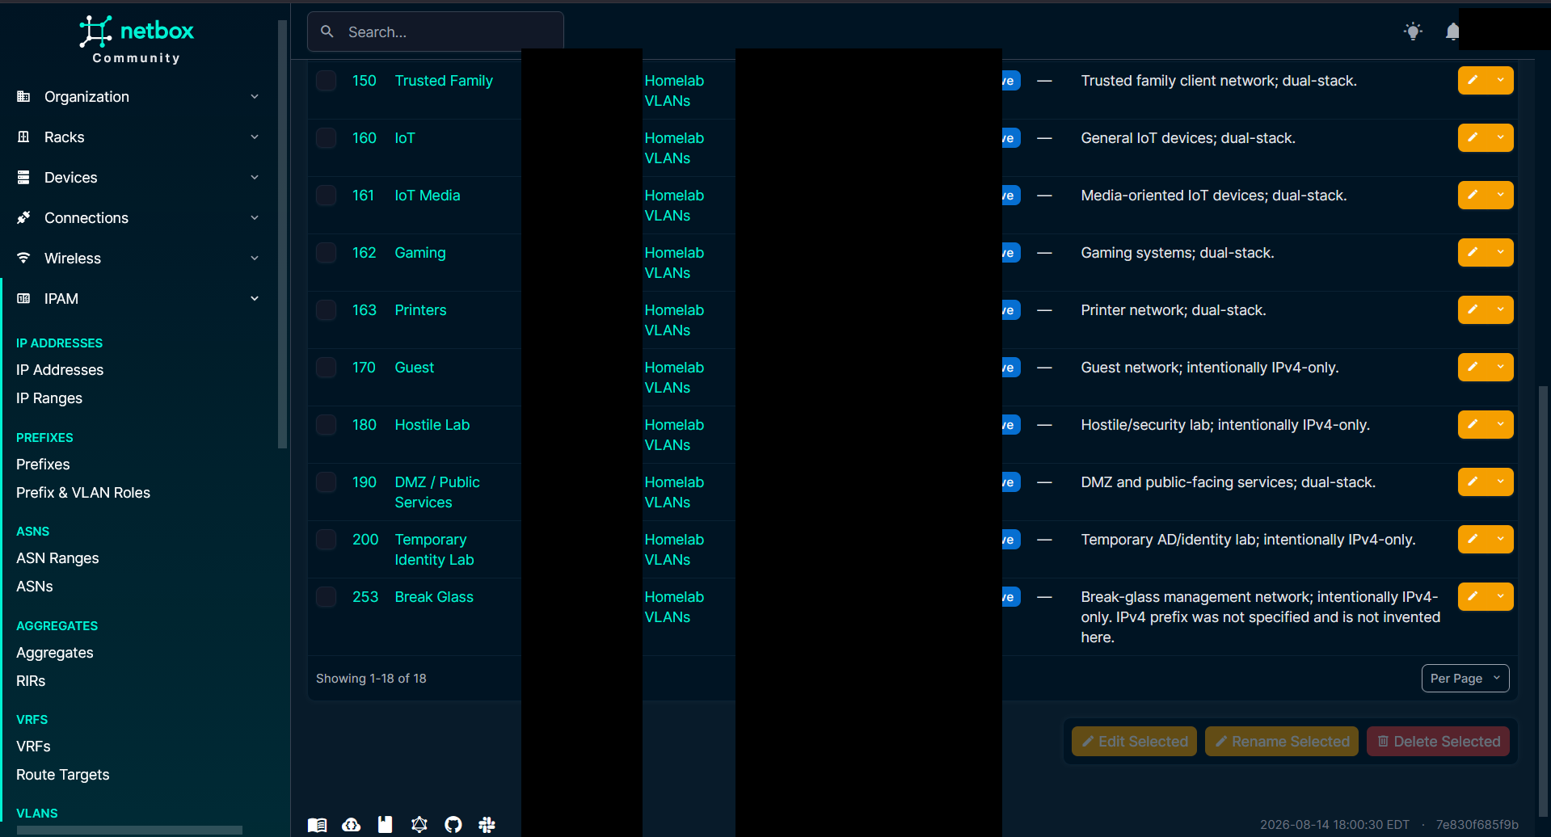Focus the Search input field

pyautogui.click(x=435, y=32)
